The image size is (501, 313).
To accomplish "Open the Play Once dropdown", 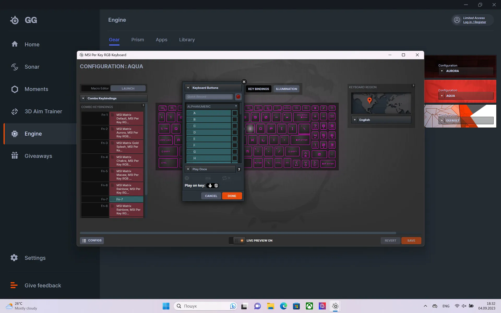I will (x=210, y=169).
